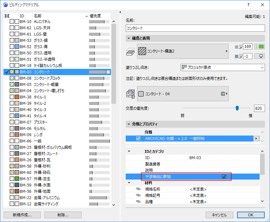The height and width of the screenshot is (222, 270).
Task: Toggle the 干渉検出に参加 checkbox
Action: (x=224, y=177)
